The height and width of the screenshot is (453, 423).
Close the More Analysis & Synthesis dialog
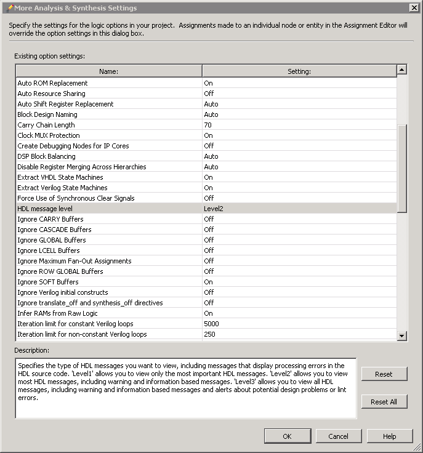pos(414,8)
